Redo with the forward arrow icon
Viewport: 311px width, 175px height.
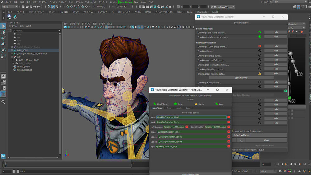[39, 7]
